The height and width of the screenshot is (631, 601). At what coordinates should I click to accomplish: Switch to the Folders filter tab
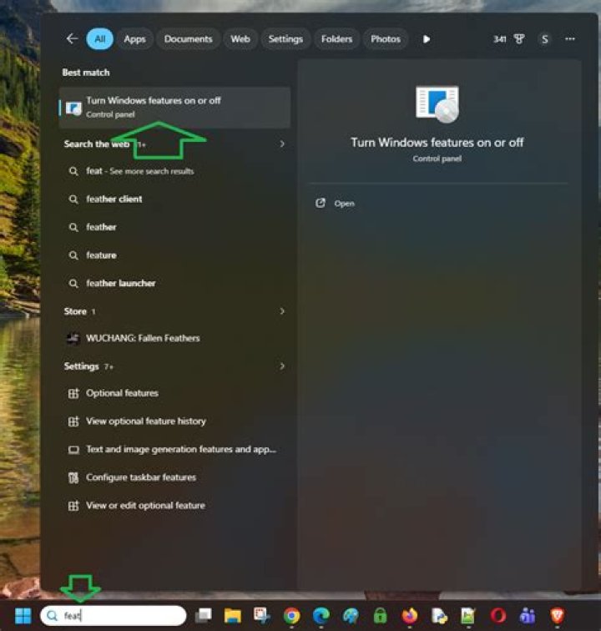[x=336, y=39]
